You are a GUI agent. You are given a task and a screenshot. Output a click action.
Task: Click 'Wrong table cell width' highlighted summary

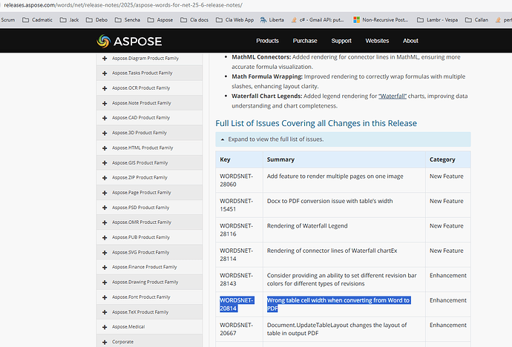(338, 304)
